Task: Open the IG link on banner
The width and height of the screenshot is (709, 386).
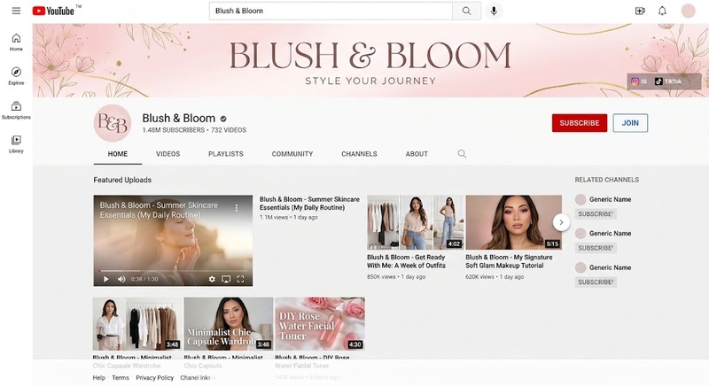Action: (639, 81)
